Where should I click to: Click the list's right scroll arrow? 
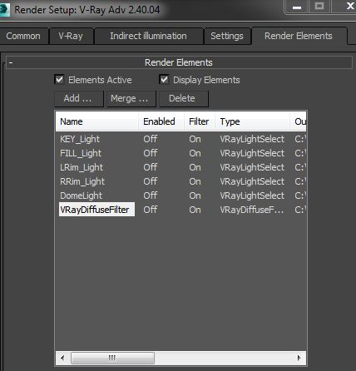[x=299, y=358]
